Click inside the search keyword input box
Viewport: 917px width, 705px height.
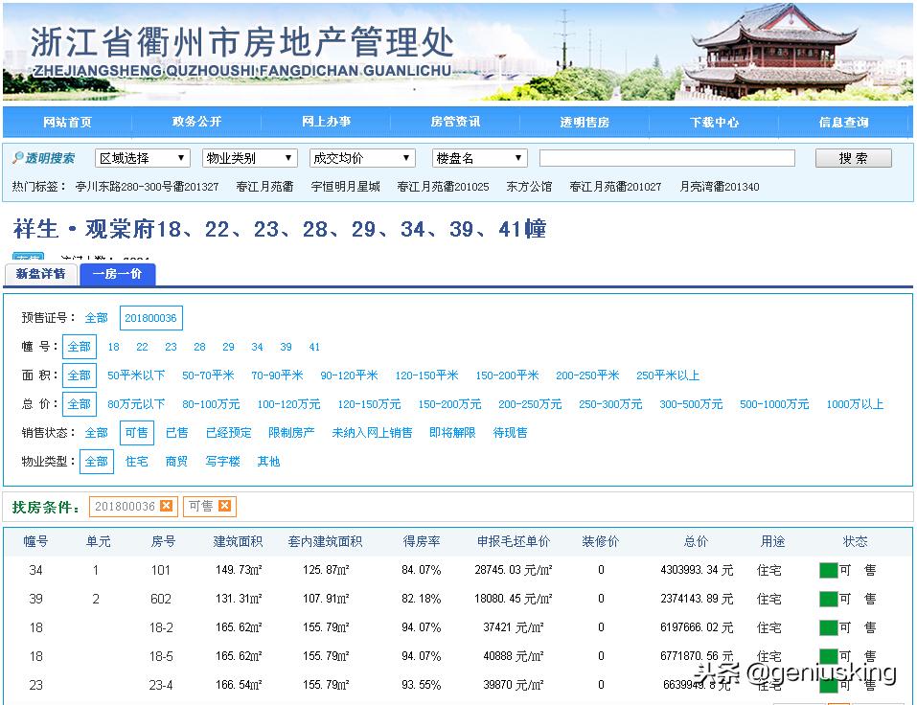(x=668, y=157)
